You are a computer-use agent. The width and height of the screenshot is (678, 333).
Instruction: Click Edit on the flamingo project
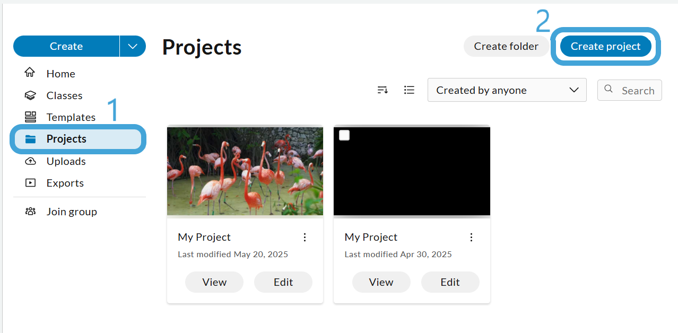283,282
